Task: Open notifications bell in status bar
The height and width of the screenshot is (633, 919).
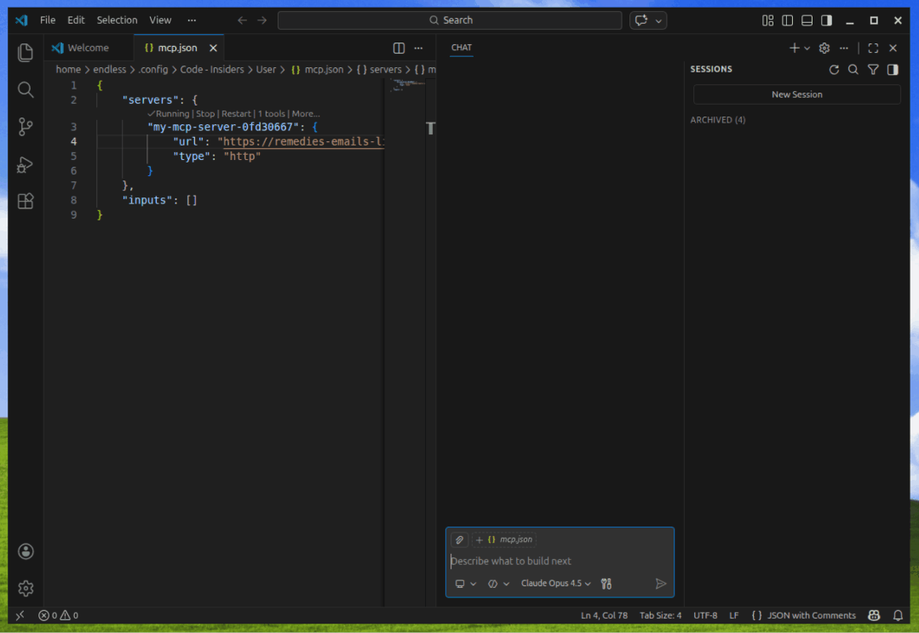Action: click(x=898, y=615)
